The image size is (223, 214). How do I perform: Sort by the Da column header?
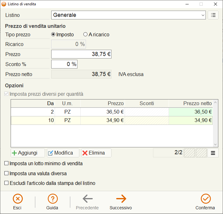(x=33, y=104)
